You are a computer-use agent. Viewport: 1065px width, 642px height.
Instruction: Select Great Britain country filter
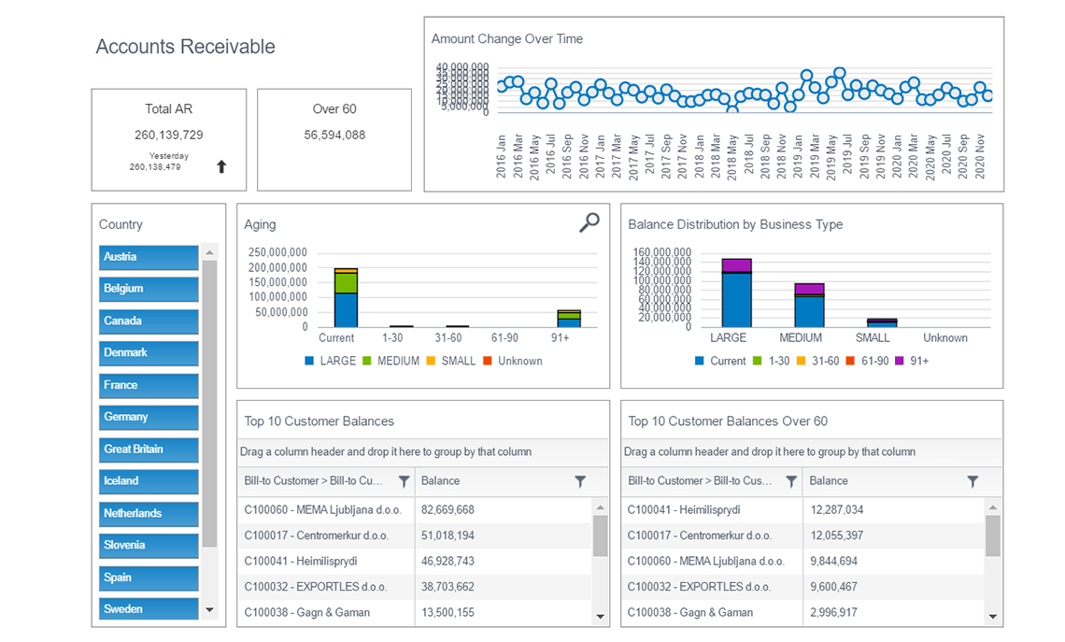149,449
